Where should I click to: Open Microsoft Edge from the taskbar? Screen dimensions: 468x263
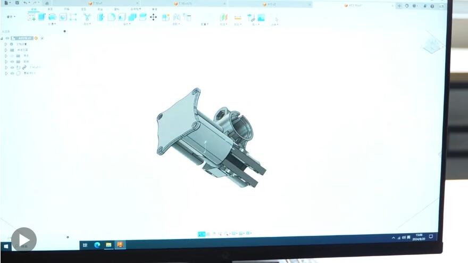click(97, 245)
